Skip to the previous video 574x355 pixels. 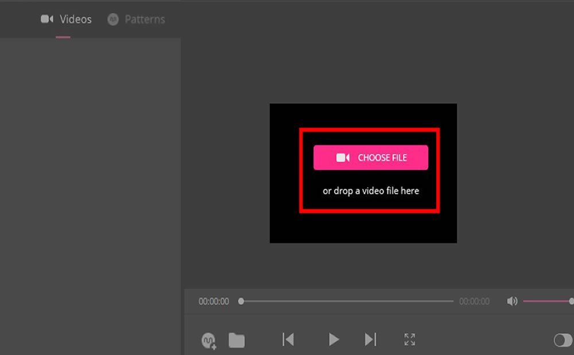point(288,339)
